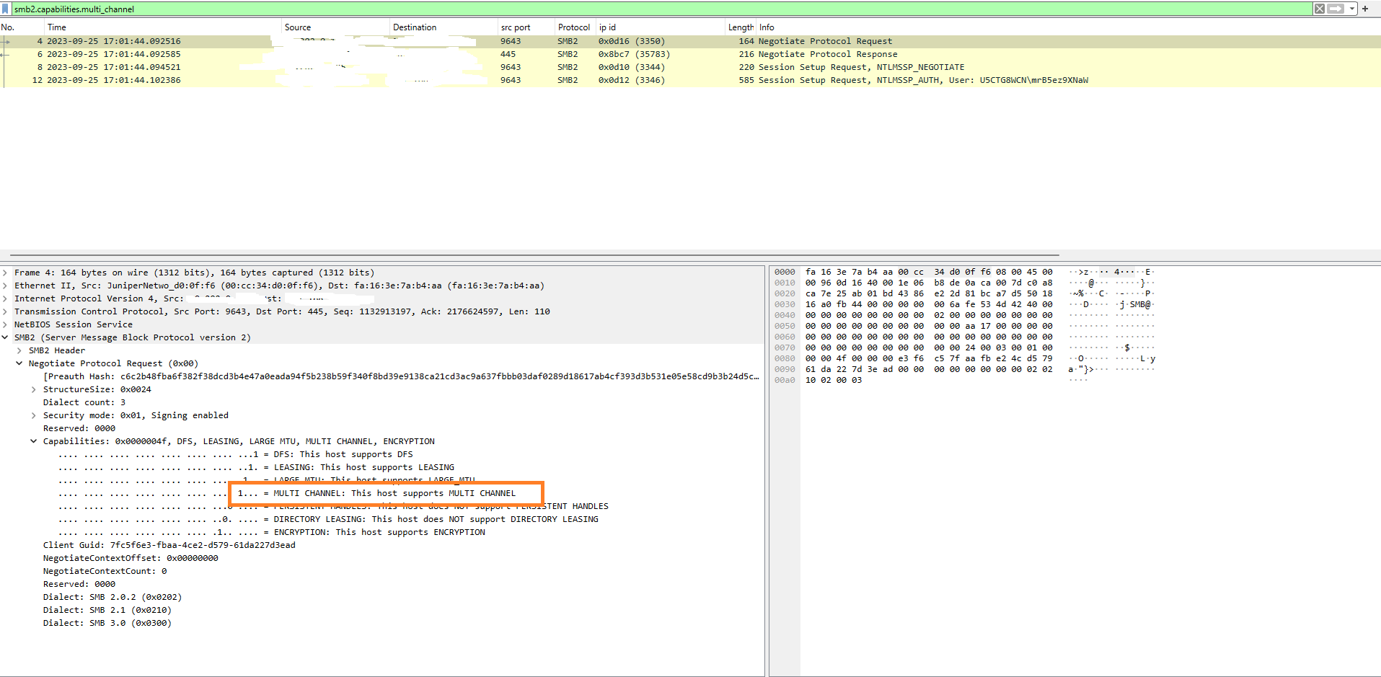Select Dialect: SMB 3.0 (0x0300) line

107,623
